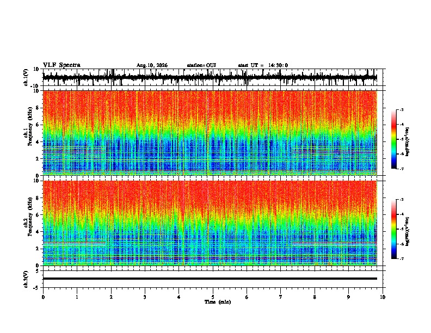The width and height of the screenshot is (431, 333).
Task: Click time axis tick label '1'
Action: (x=77, y=297)
